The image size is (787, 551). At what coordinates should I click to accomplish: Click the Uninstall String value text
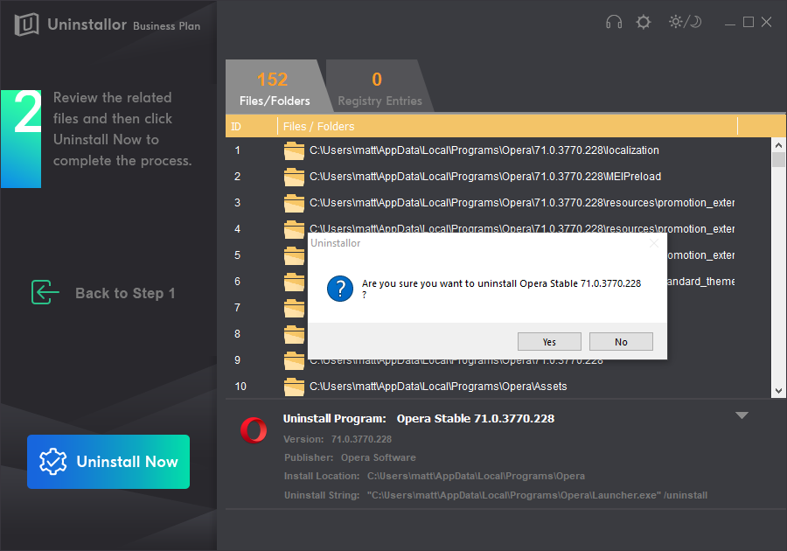[x=537, y=495]
